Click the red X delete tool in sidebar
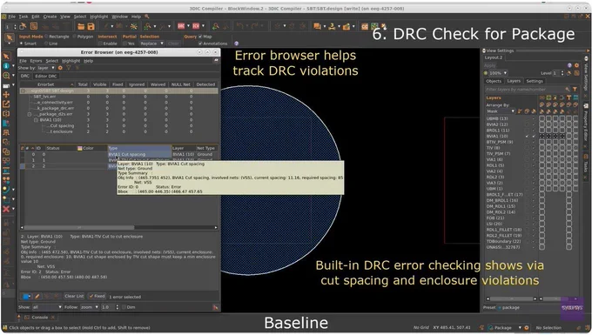The width and height of the screenshot is (592, 335). [6, 209]
